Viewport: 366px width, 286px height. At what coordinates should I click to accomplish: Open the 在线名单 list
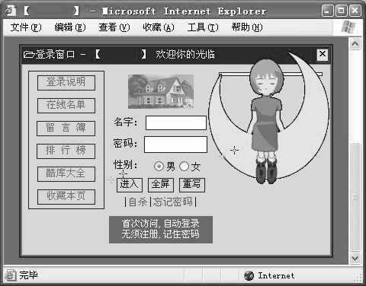66,106
